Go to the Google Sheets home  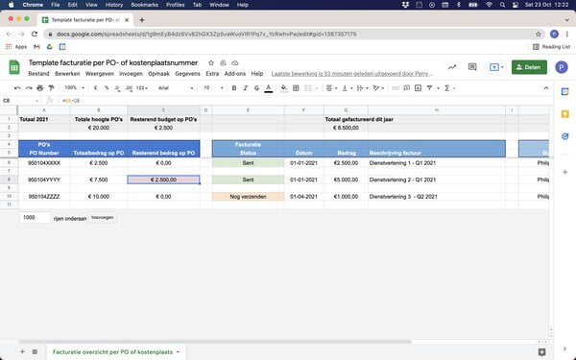click(14, 67)
